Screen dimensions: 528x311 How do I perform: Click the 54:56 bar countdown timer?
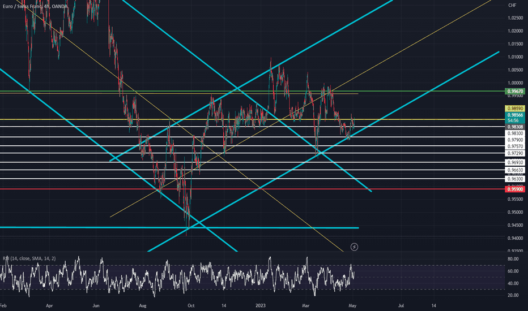click(x=513, y=120)
